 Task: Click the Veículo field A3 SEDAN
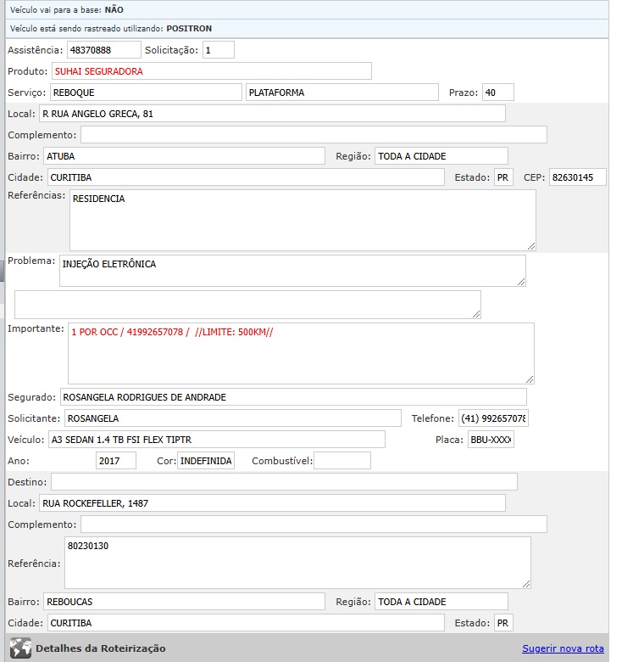pyautogui.click(x=217, y=439)
